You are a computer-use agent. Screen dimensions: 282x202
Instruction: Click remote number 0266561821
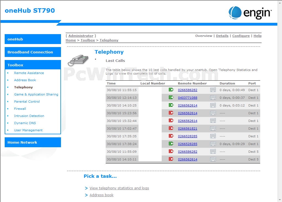(x=188, y=129)
